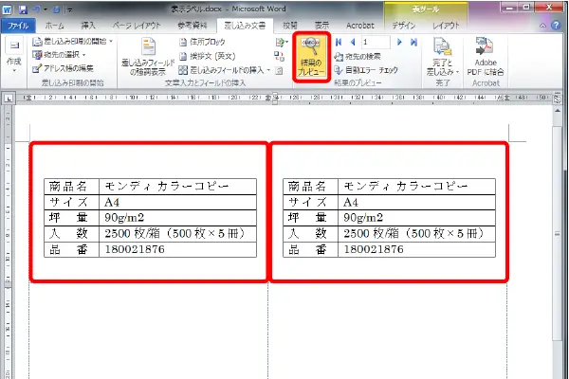Switch to the 参考資料 tab
Screen dimensions: 569x379
pos(193,26)
